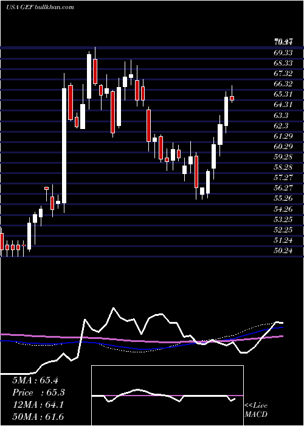Click the last red candlestick near 65.31
Image resolution: width=304 pixels, height=426 pixels.
click(x=232, y=99)
